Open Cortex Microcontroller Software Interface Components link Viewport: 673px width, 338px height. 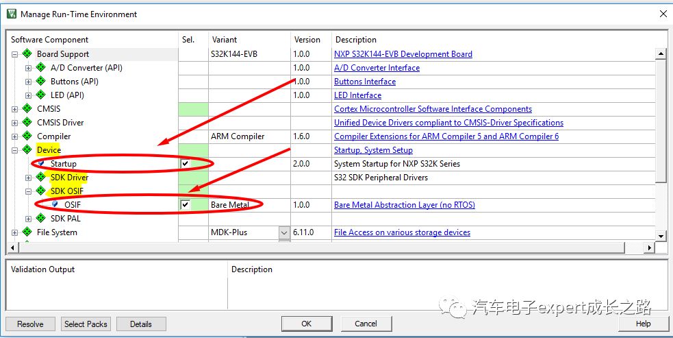(x=433, y=109)
